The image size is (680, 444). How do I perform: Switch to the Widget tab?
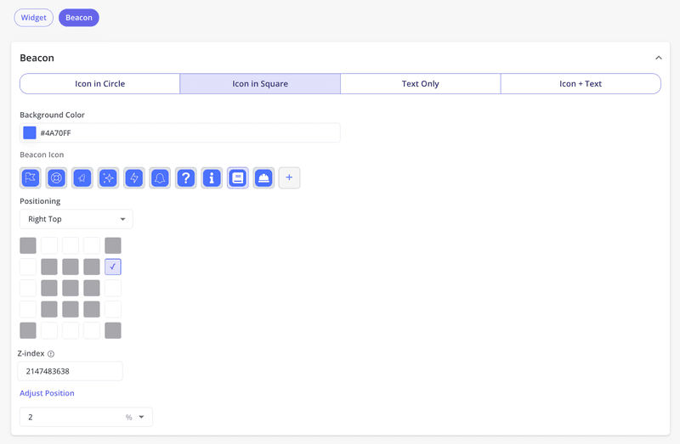click(34, 18)
